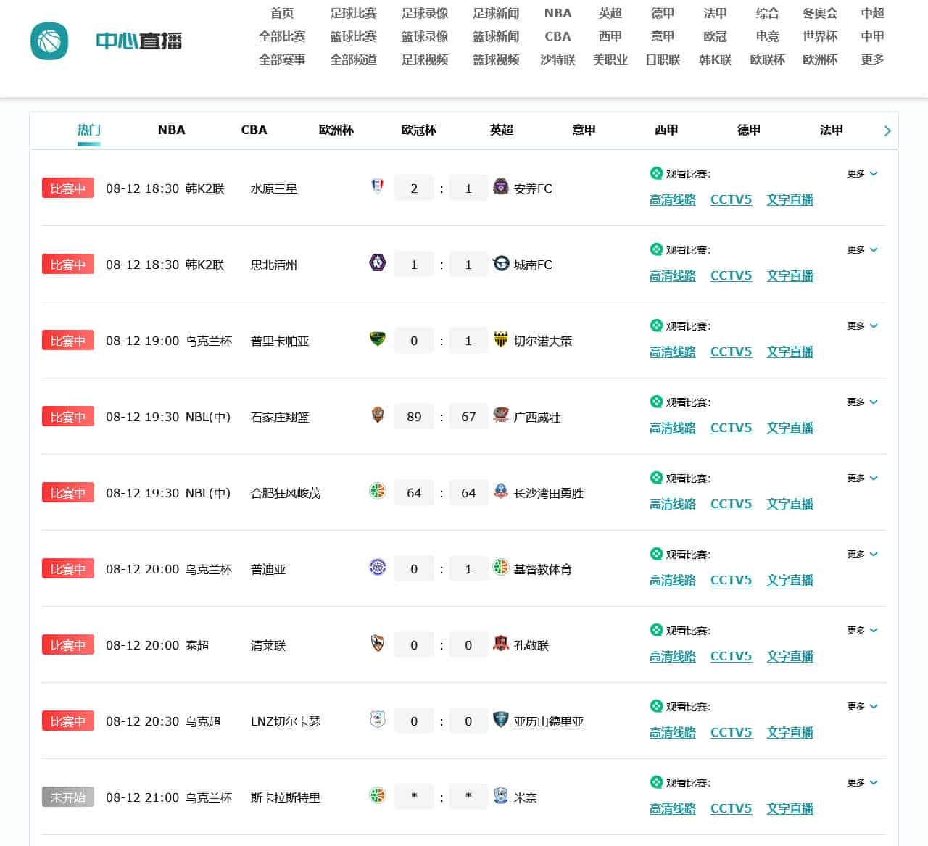
Task: Open 冬奥会 navigation item
Action: (820, 13)
